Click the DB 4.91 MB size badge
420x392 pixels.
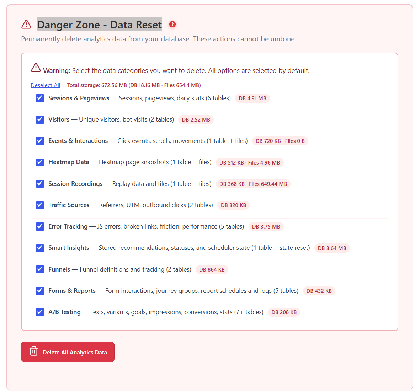[252, 98]
